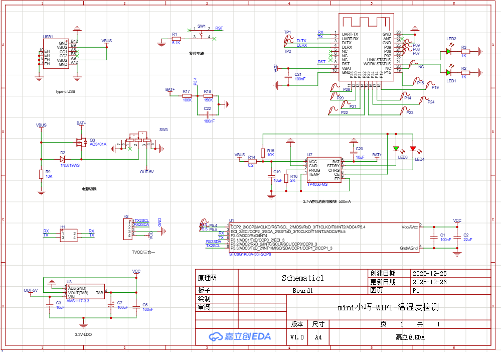Click the P24 test point

(424, 100)
